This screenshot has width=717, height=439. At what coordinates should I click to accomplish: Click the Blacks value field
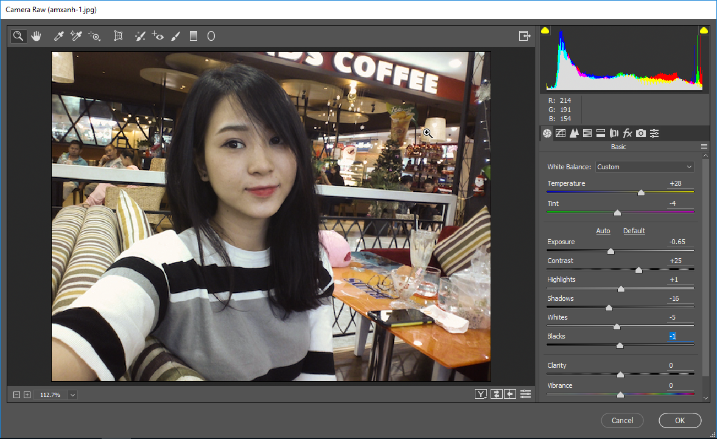coord(679,336)
